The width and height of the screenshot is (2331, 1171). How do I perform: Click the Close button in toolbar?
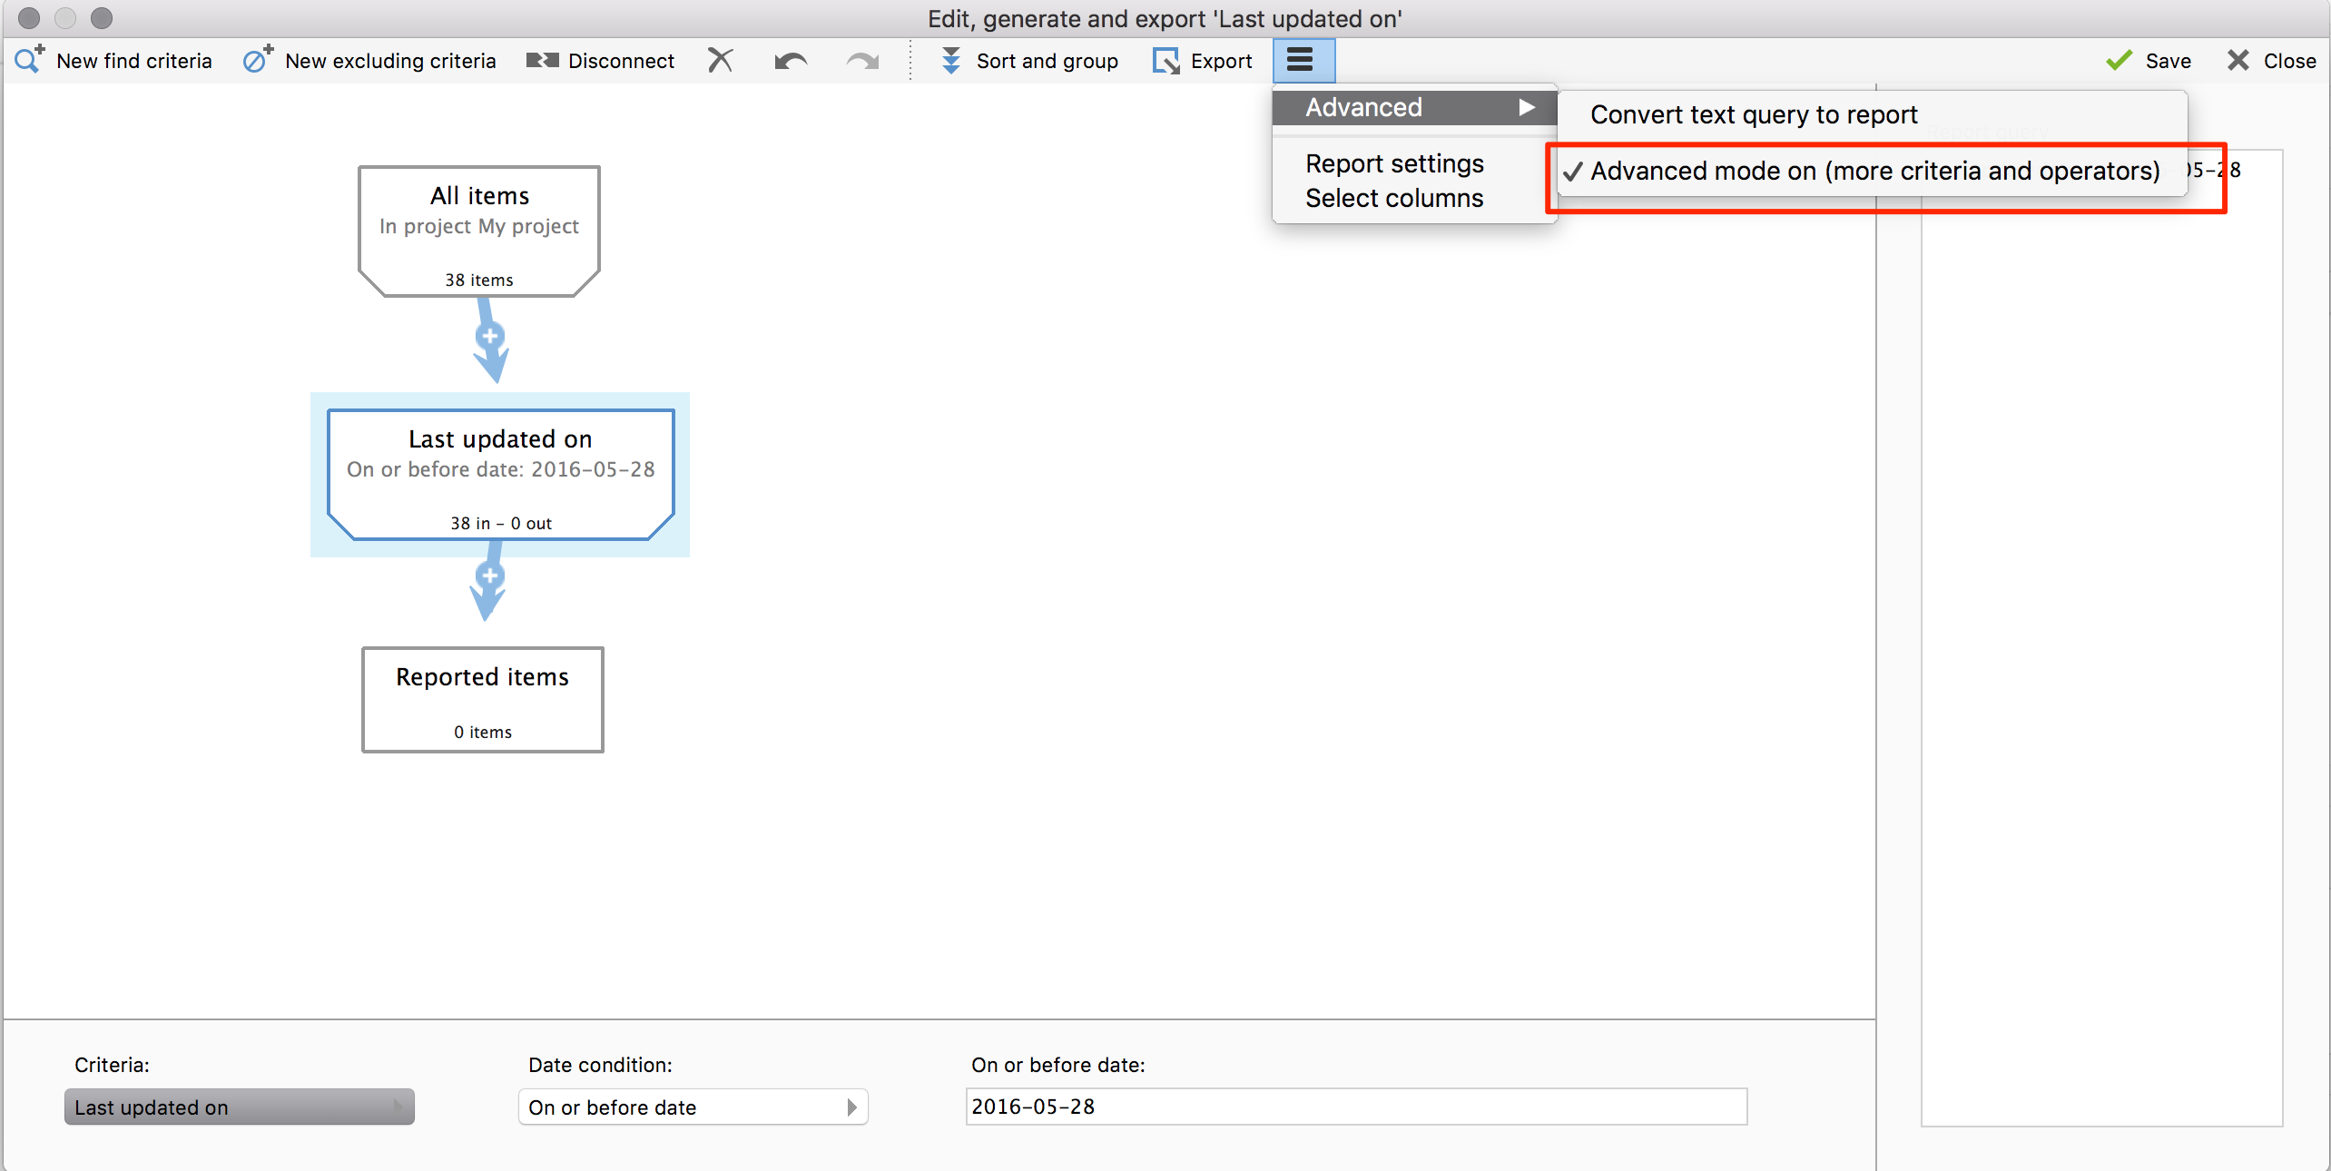(x=2272, y=60)
